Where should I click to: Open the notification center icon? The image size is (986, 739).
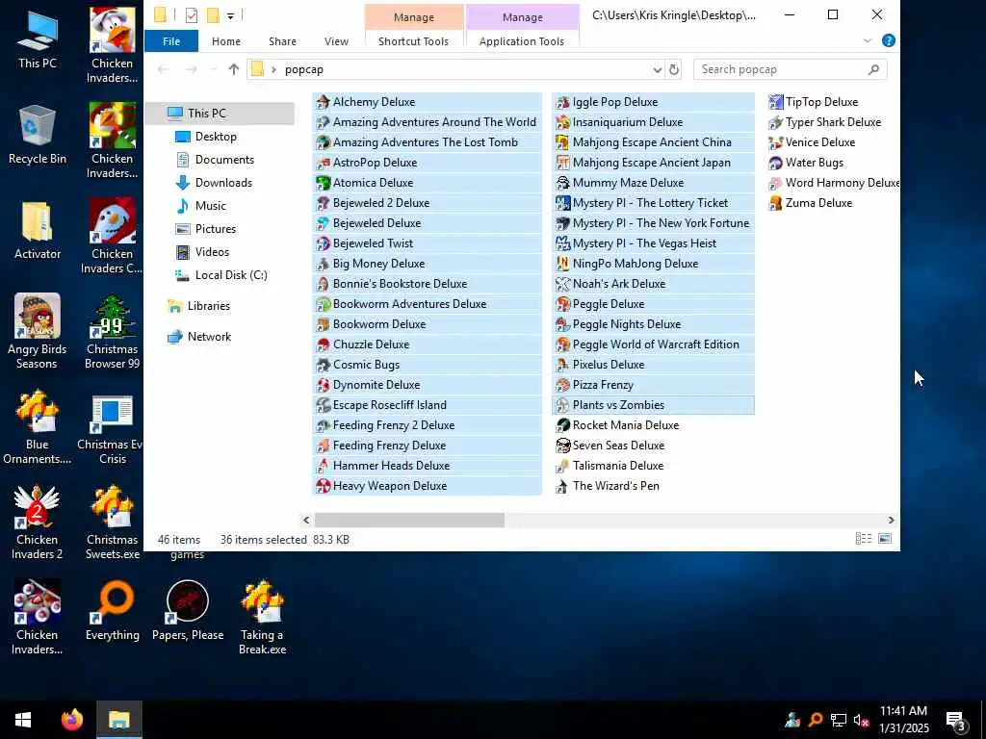point(956,720)
